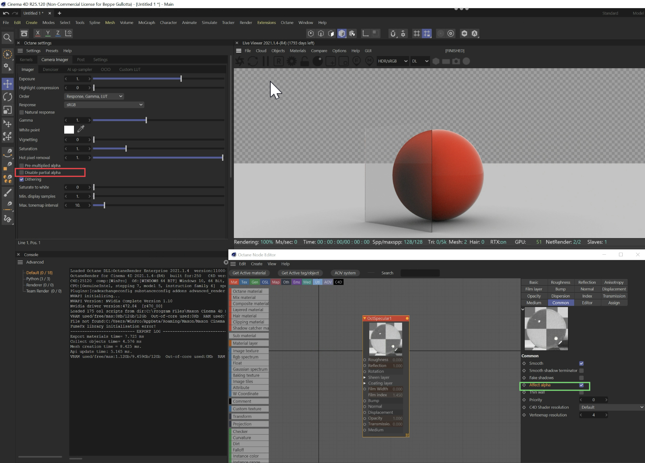Open the Response sRGB dropdown

click(104, 105)
